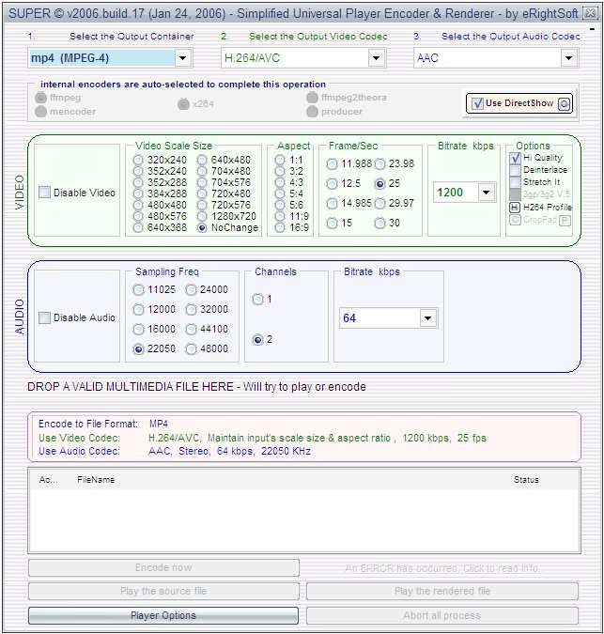
Task: Click the Ac... column header
Action: click(49, 480)
